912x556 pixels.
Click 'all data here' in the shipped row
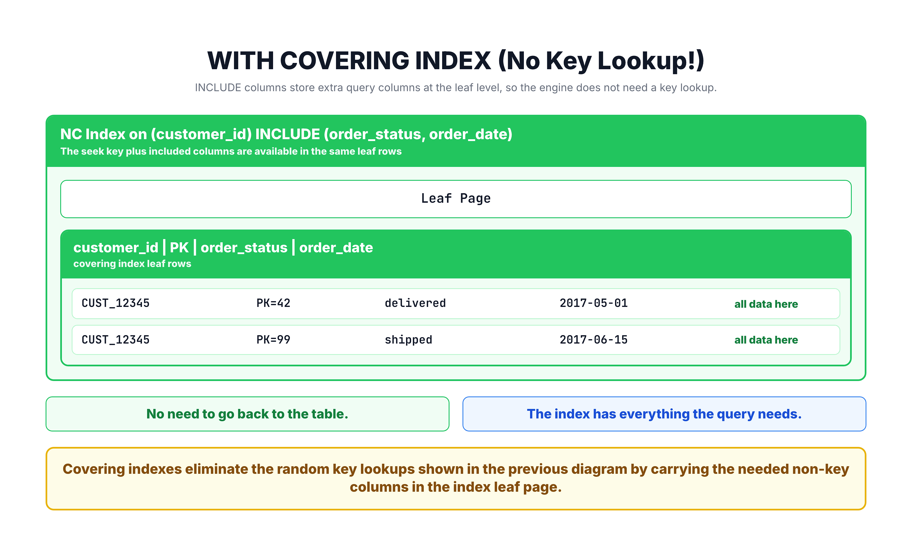766,340
